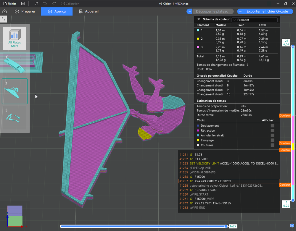Click the Afficher column header
296x231 pixels.
click(x=268, y=120)
